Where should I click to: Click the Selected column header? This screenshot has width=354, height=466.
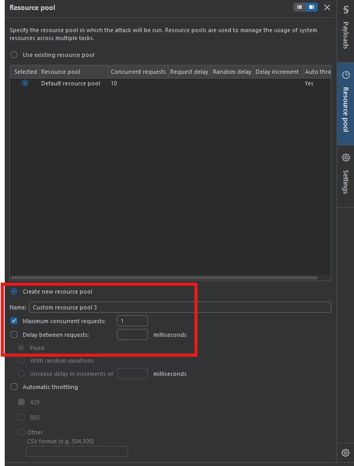[x=25, y=72]
